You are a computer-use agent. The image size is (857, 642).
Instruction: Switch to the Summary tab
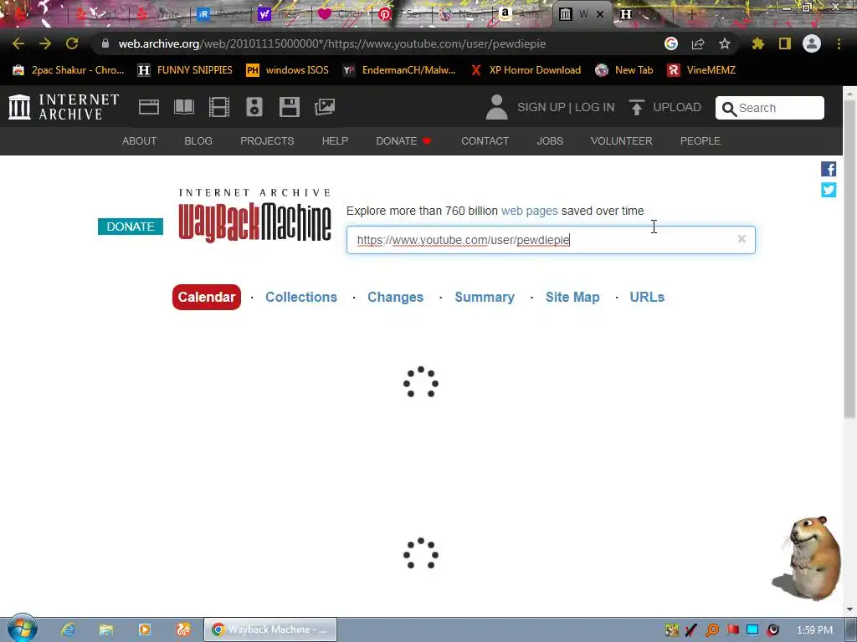485,297
